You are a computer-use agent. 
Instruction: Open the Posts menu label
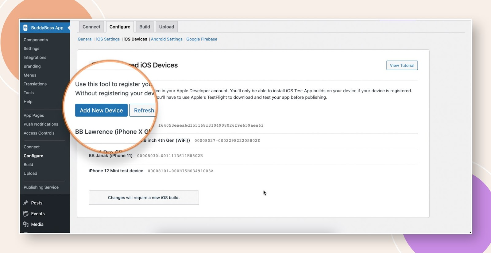point(37,203)
